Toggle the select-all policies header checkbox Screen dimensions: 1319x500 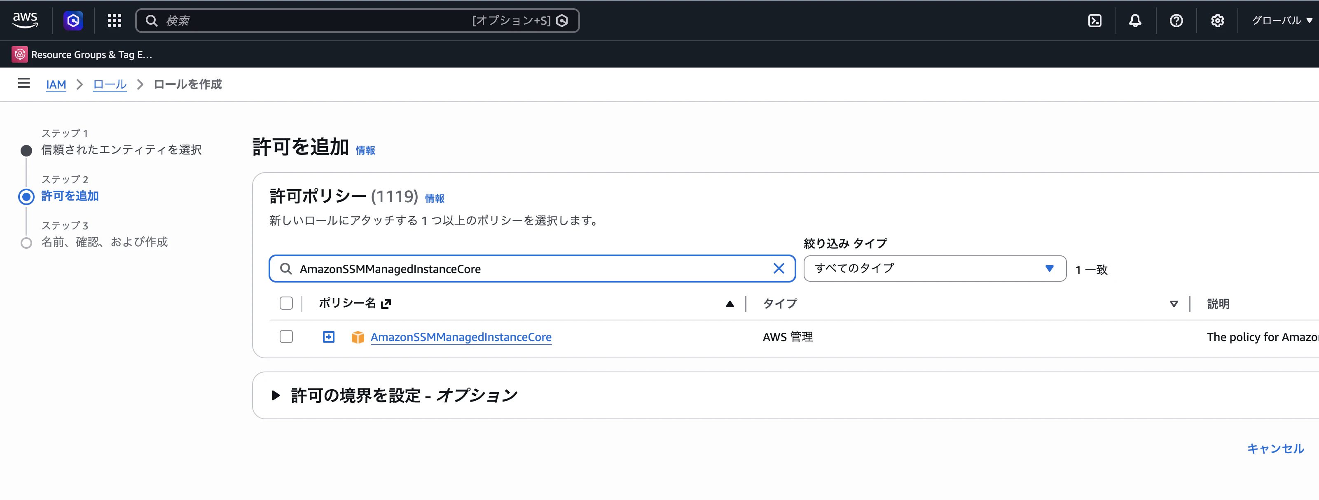click(x=286, y=303)
